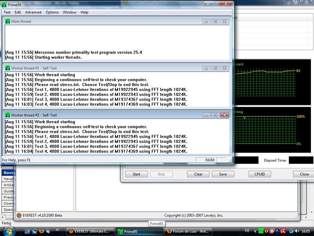This screenshot has width=314, height=236.
Task: Click Close in the stability test window
Action: tap(304, 174)
